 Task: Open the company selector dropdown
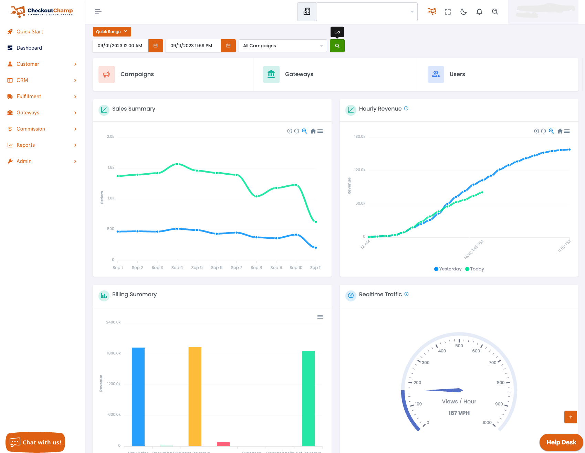pyautogui.click(x=367, y=12)
